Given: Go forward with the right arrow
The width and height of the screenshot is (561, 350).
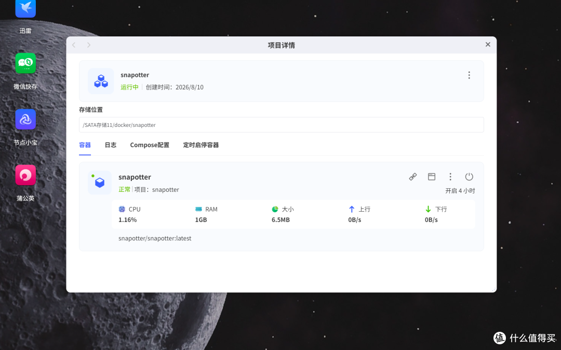Looking at the screenshot, I should click(89, 45).
